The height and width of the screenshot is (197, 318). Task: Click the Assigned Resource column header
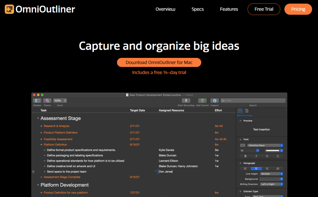171,110
